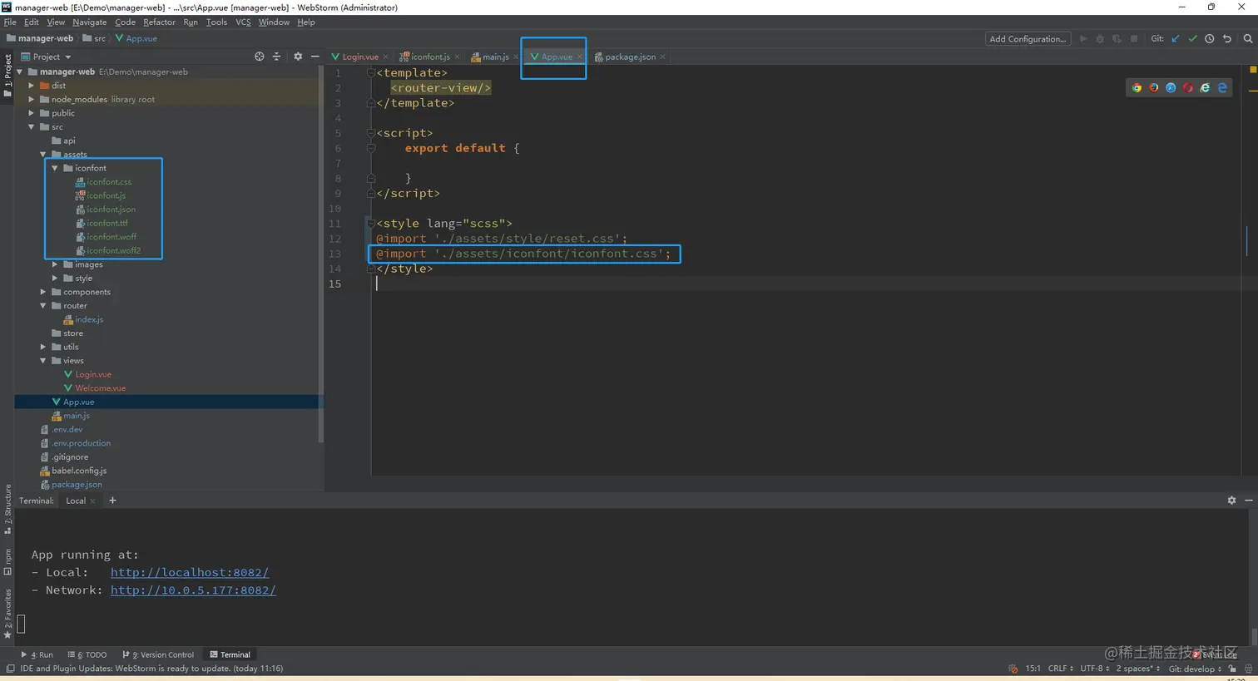Expand the public folder
This screenshot has width=1258, height=681.
coord(32,113)
